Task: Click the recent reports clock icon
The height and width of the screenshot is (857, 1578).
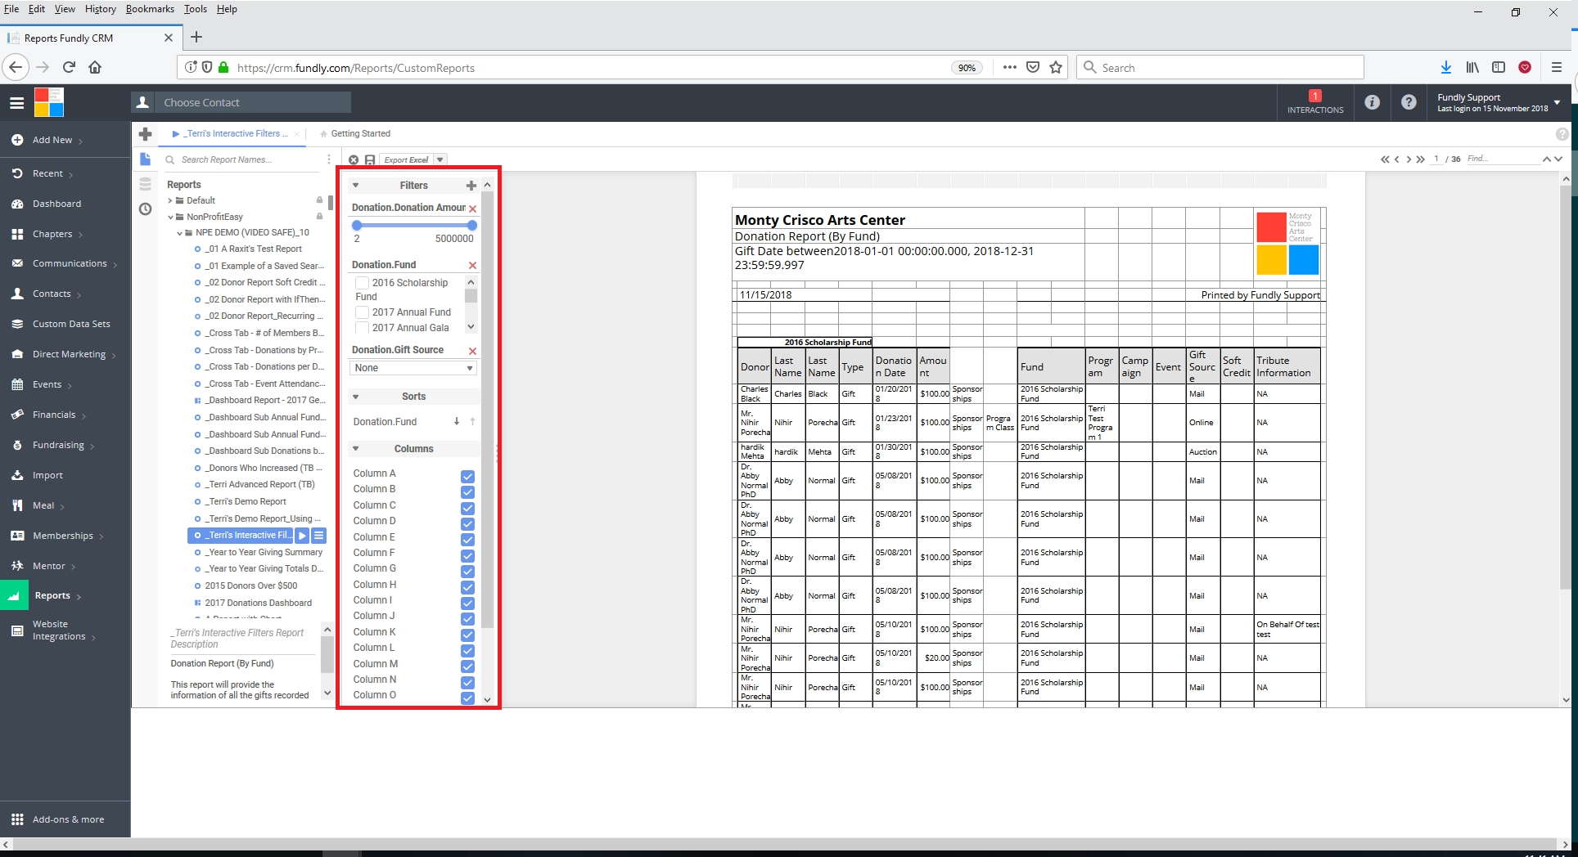Action: 145,209
